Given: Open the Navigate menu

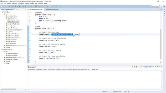Looking at the screenshot, I should coord(21,4).
